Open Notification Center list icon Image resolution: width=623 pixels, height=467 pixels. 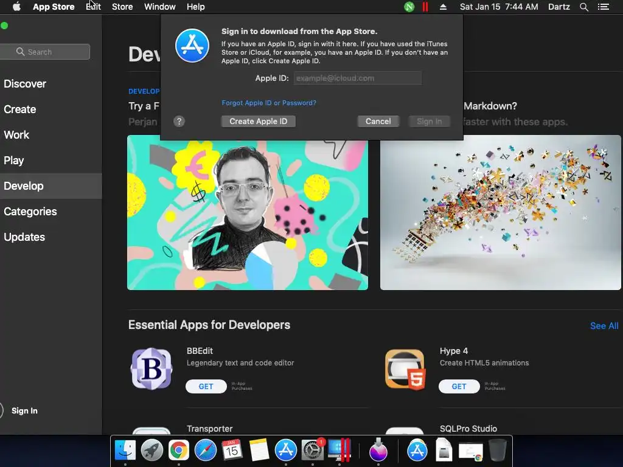coord(604,7)
